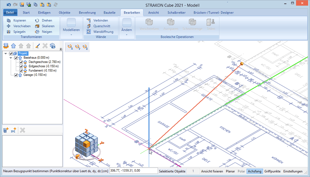
Task: Select the Dachgeschoss (2.780 m) row
Action: (x=45, y=62)
